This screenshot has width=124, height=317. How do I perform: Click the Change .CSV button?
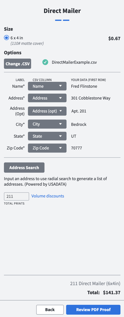click(18, 64)
